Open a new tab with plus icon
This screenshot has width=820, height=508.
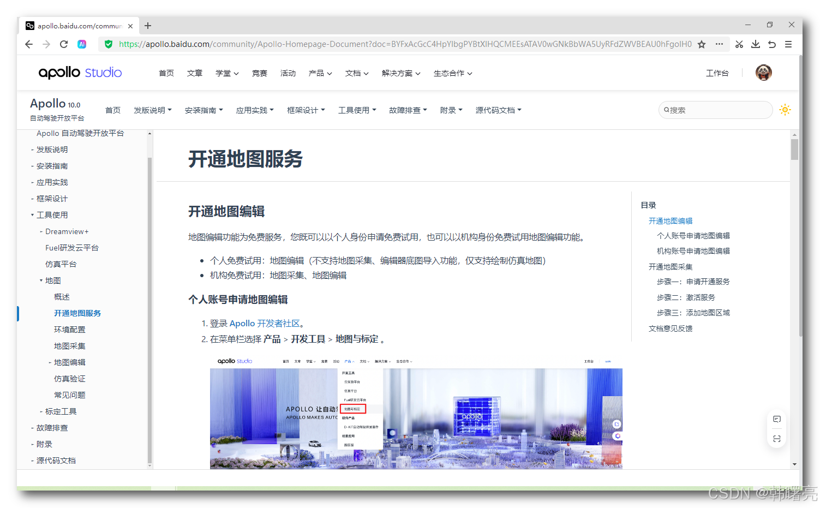[148, 26]
